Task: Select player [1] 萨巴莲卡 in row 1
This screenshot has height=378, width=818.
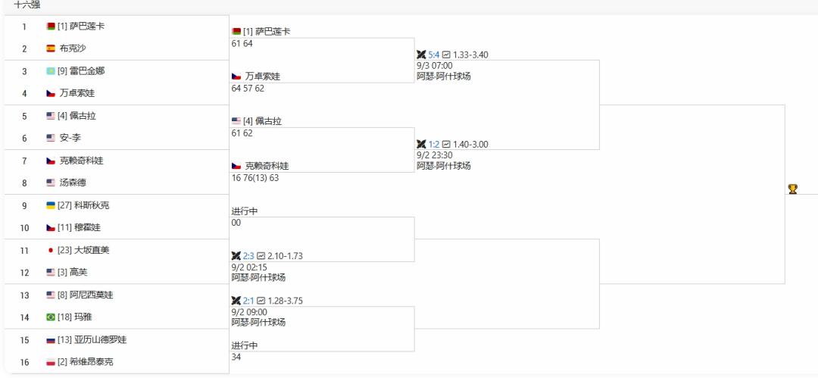Action: click(x=81, y=26)
